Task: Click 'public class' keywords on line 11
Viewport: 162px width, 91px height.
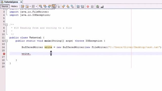Action: (x=18, y=38)
